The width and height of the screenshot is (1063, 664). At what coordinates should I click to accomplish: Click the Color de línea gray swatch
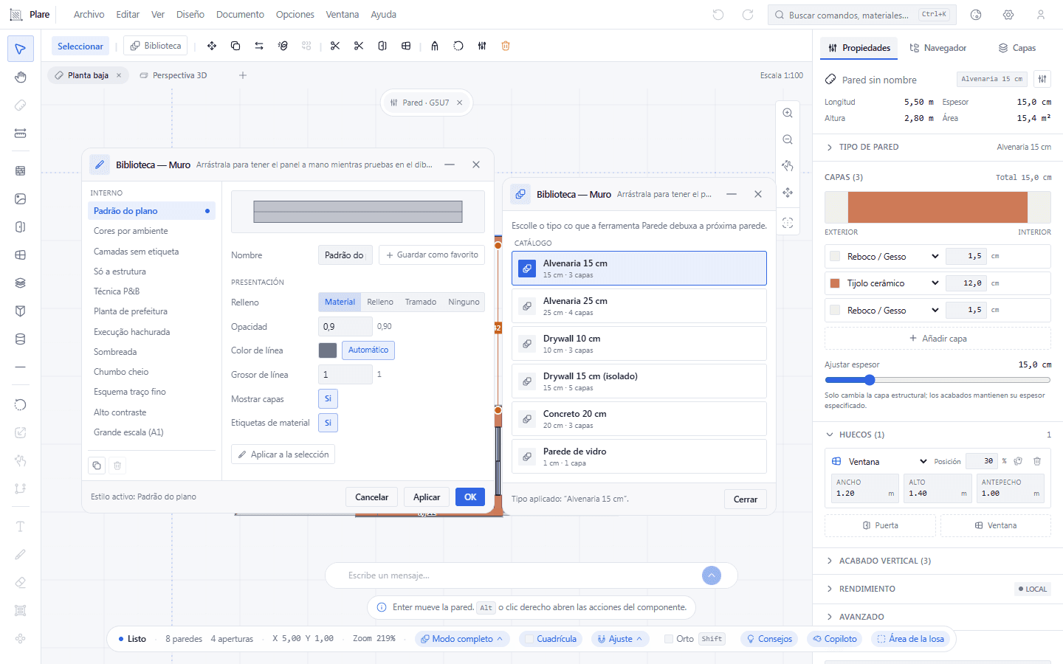328,350
